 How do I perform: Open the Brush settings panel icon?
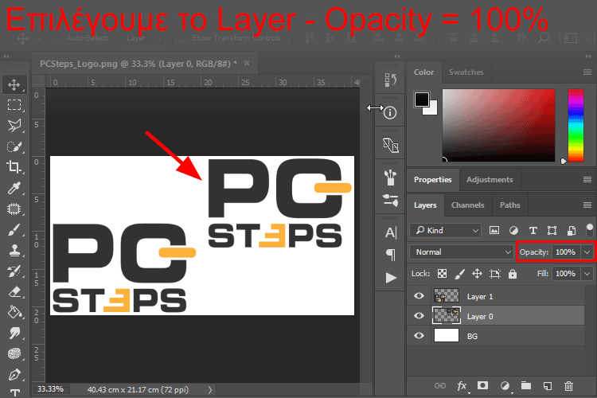[x=390, y=201]
